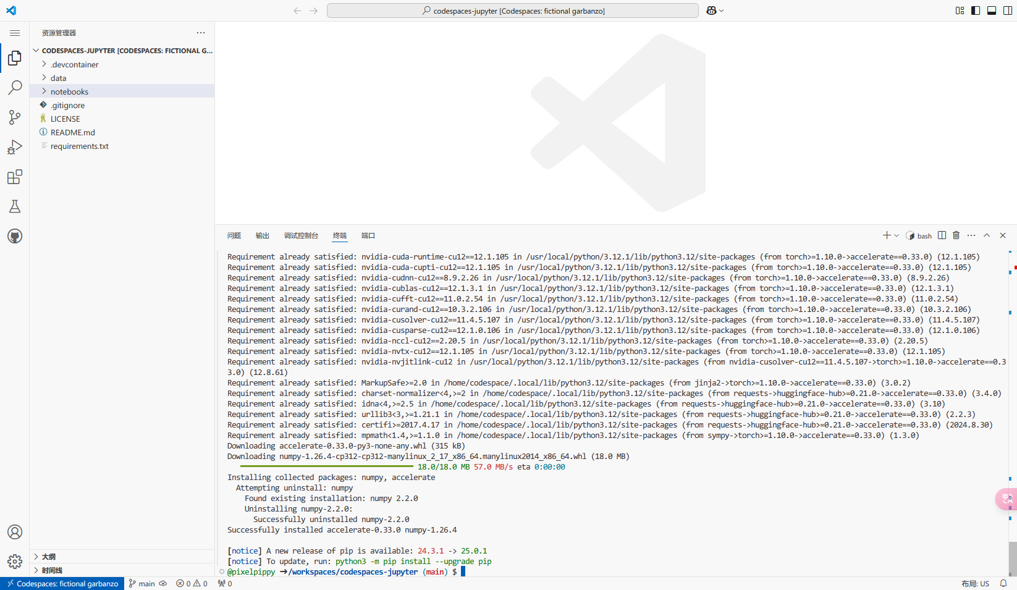Open the Explorer view in activity bar
The height and width of the screenshot is (590, 1017).
15,58
